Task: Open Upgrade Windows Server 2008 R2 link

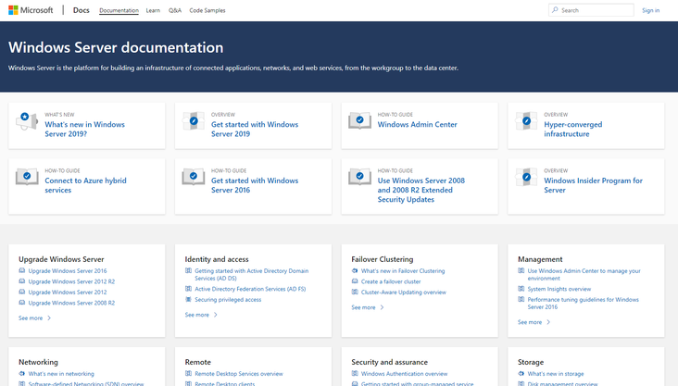Action: click(71, 303)
